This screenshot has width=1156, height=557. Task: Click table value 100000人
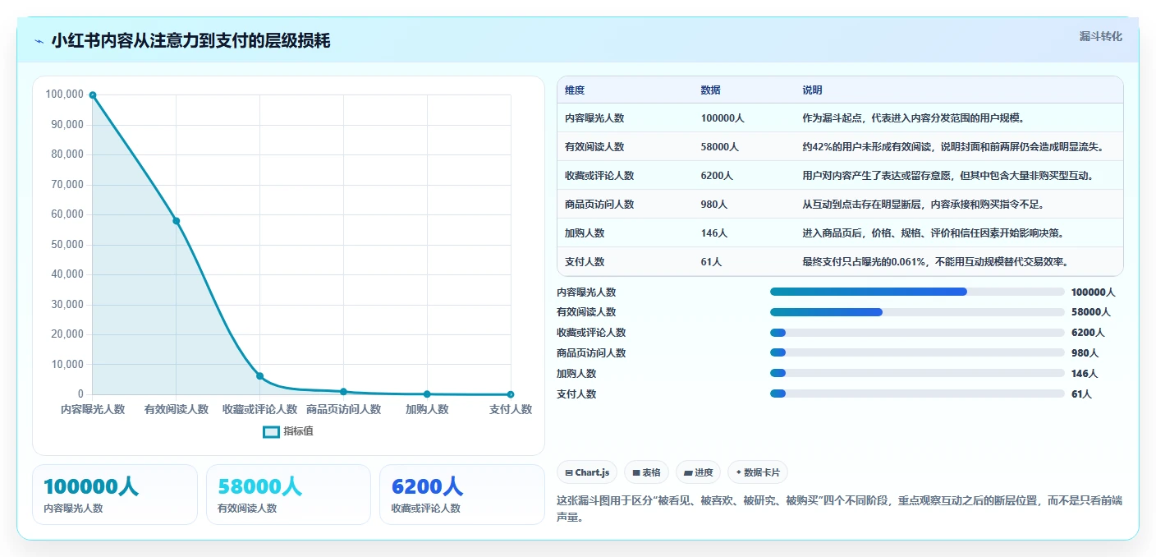coord(722,118)
